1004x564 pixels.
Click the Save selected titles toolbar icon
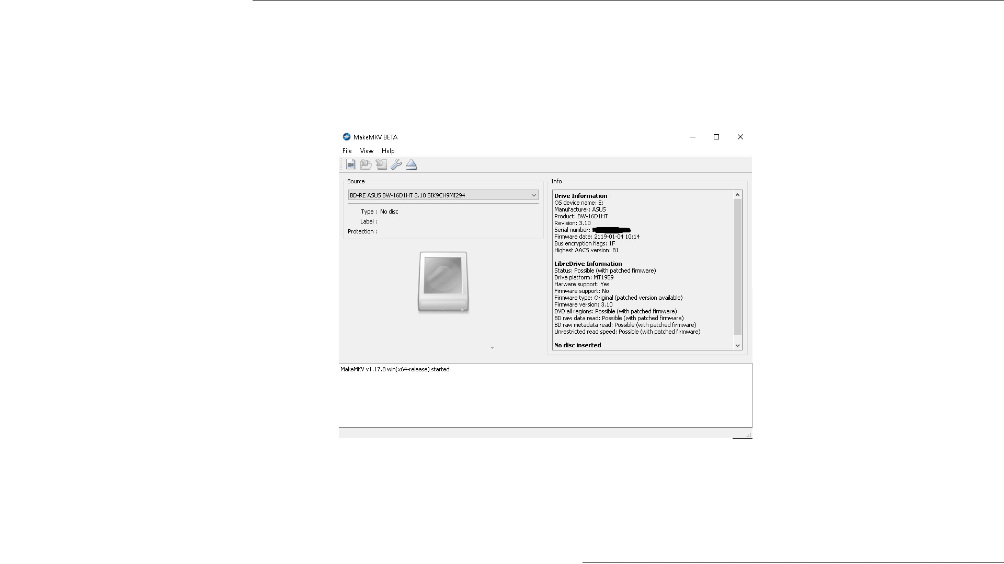tap(381, 164)
